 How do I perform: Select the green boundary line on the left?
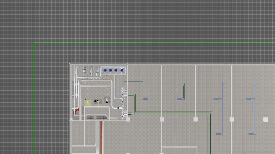[34, 103]
